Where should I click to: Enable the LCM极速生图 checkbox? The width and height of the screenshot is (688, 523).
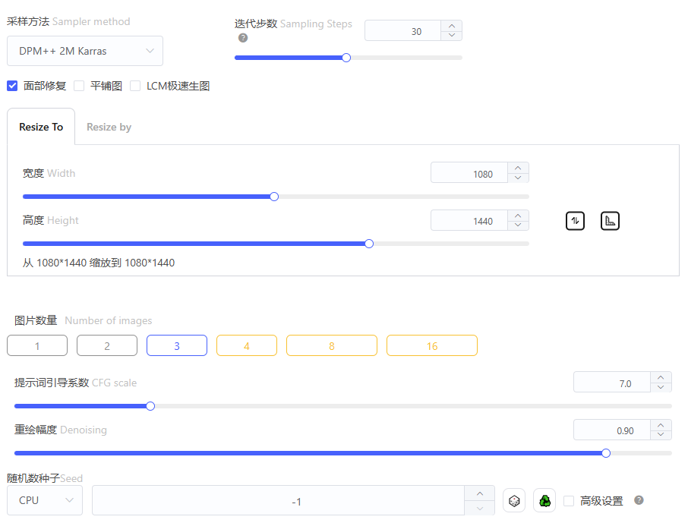[x=135, y=86]
